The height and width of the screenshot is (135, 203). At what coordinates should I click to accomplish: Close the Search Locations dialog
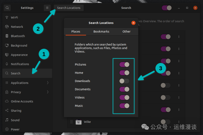pyautogui.click(x=133, y=23)
